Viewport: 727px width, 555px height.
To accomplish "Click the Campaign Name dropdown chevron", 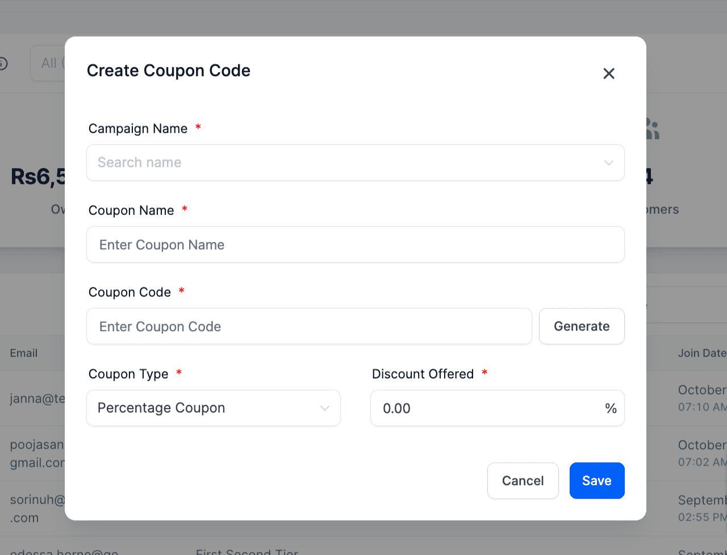I will (x=609, y=162).
